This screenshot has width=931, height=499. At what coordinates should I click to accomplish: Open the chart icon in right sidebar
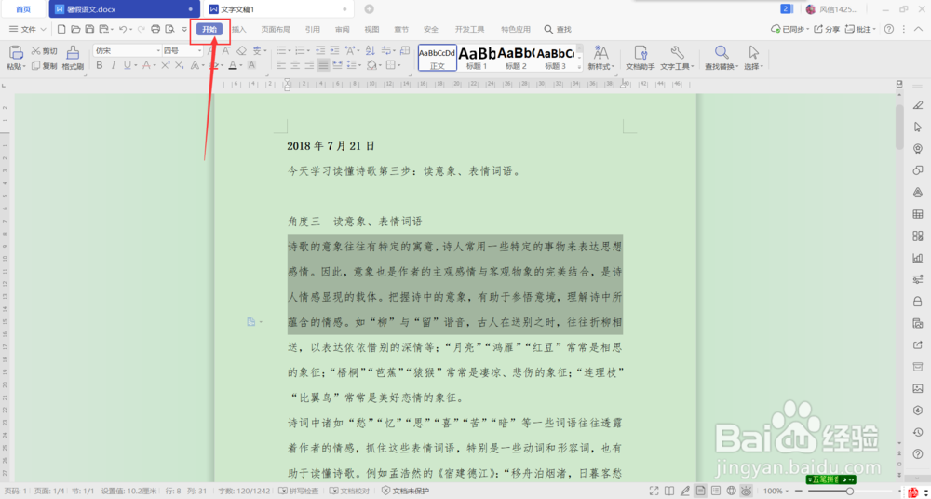917,258
